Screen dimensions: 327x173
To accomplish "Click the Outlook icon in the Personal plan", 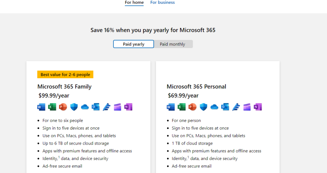I will [225, 107].
